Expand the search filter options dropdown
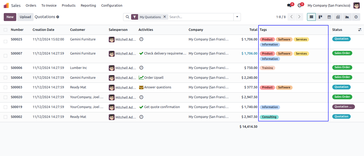 coord(237,17)
